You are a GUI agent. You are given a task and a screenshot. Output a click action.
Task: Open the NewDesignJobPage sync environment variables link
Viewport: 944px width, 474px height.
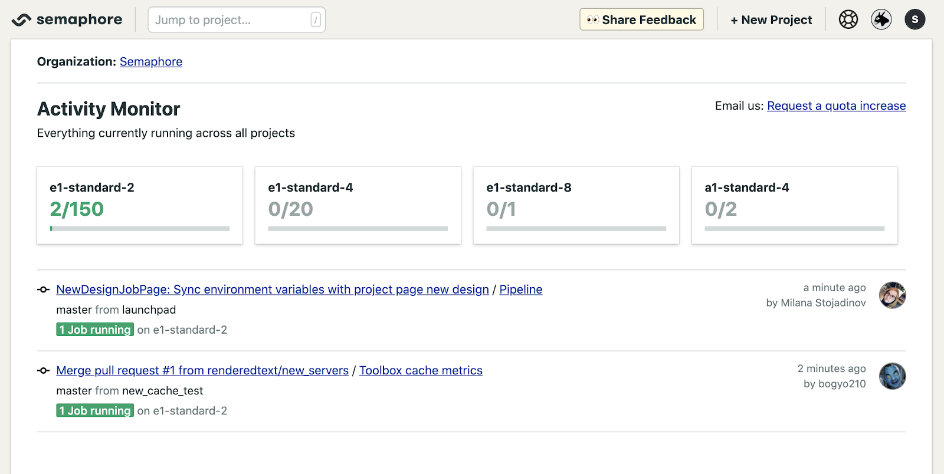(x=272, y=289)
